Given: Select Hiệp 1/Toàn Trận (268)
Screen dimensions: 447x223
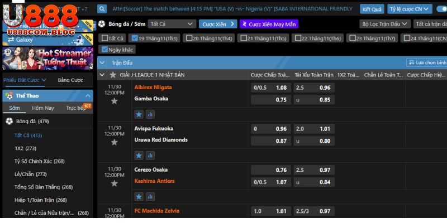Looking at the screenshot, I should point(40,200).
